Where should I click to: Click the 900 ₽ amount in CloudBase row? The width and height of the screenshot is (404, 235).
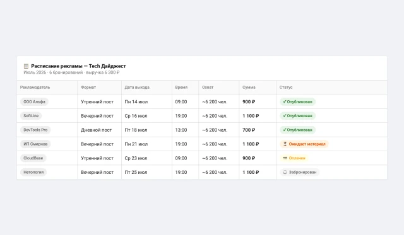coord(249,158)
